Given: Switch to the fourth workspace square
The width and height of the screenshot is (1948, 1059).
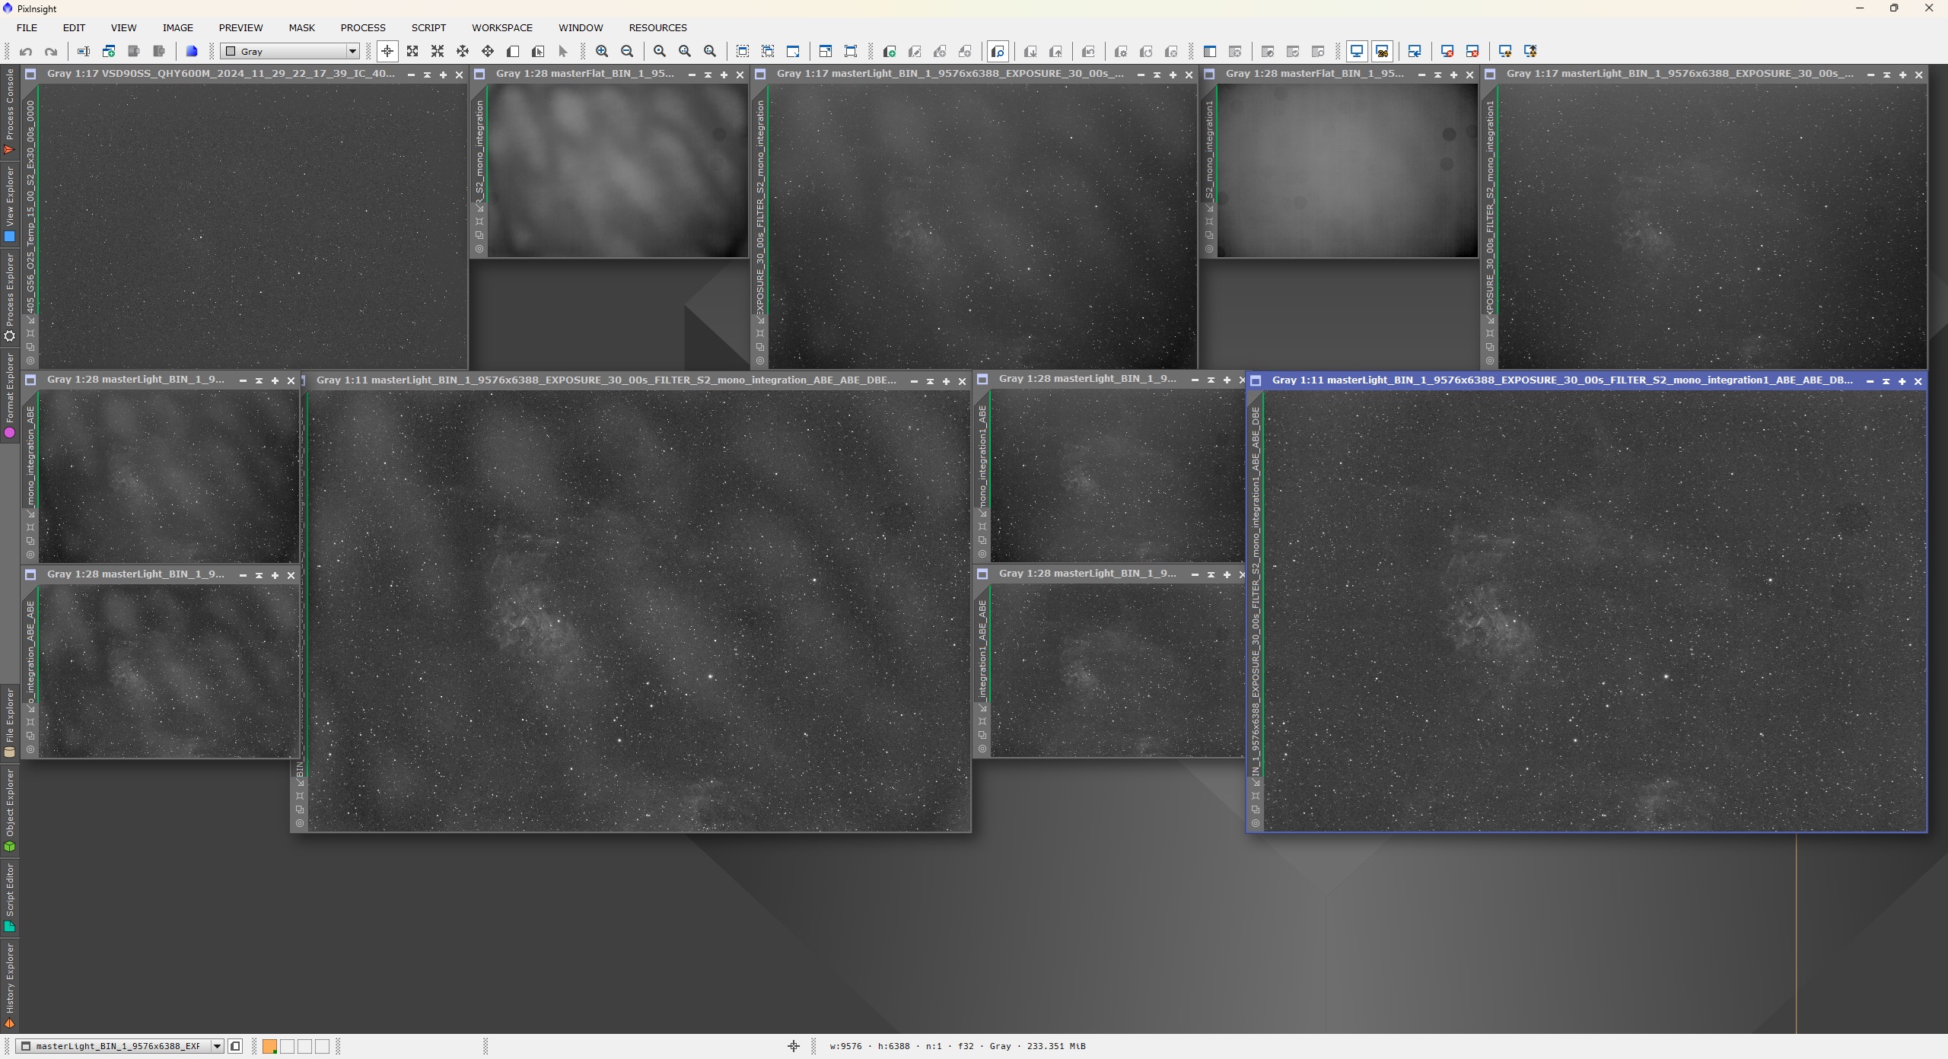Looking at the screenshot, I should (x=322, y=1046).
